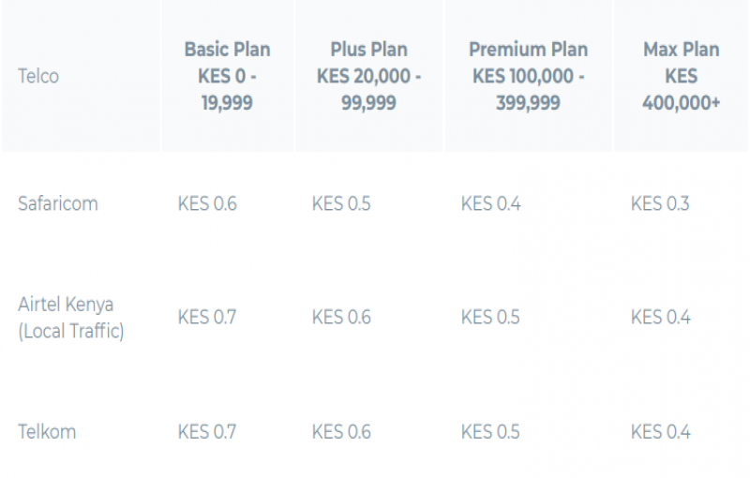
Task: Select Telkom Plus Plan rate KES 0.6
Action: click(341, 432)
